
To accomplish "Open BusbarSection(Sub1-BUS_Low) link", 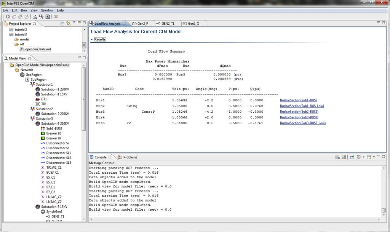I will (x=302, y=106).
